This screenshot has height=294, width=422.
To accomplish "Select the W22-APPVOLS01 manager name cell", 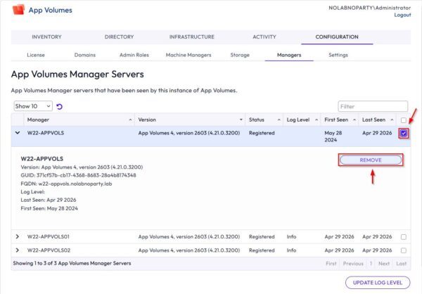I will pos(48,236).
